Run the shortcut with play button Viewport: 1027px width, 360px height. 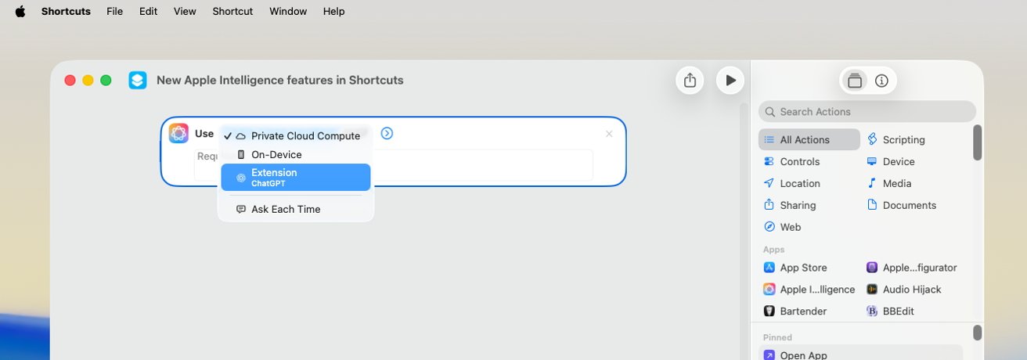730,80
